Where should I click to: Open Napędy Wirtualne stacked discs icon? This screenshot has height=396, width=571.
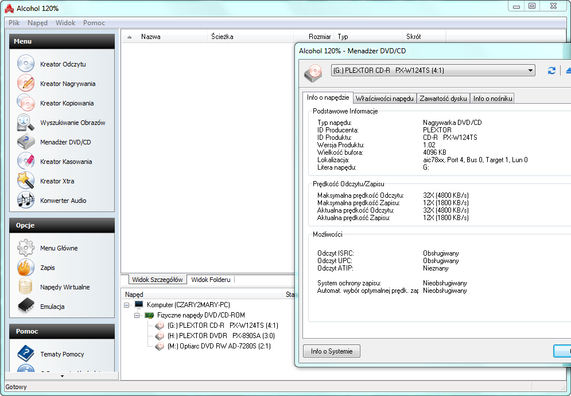(26, 287)
